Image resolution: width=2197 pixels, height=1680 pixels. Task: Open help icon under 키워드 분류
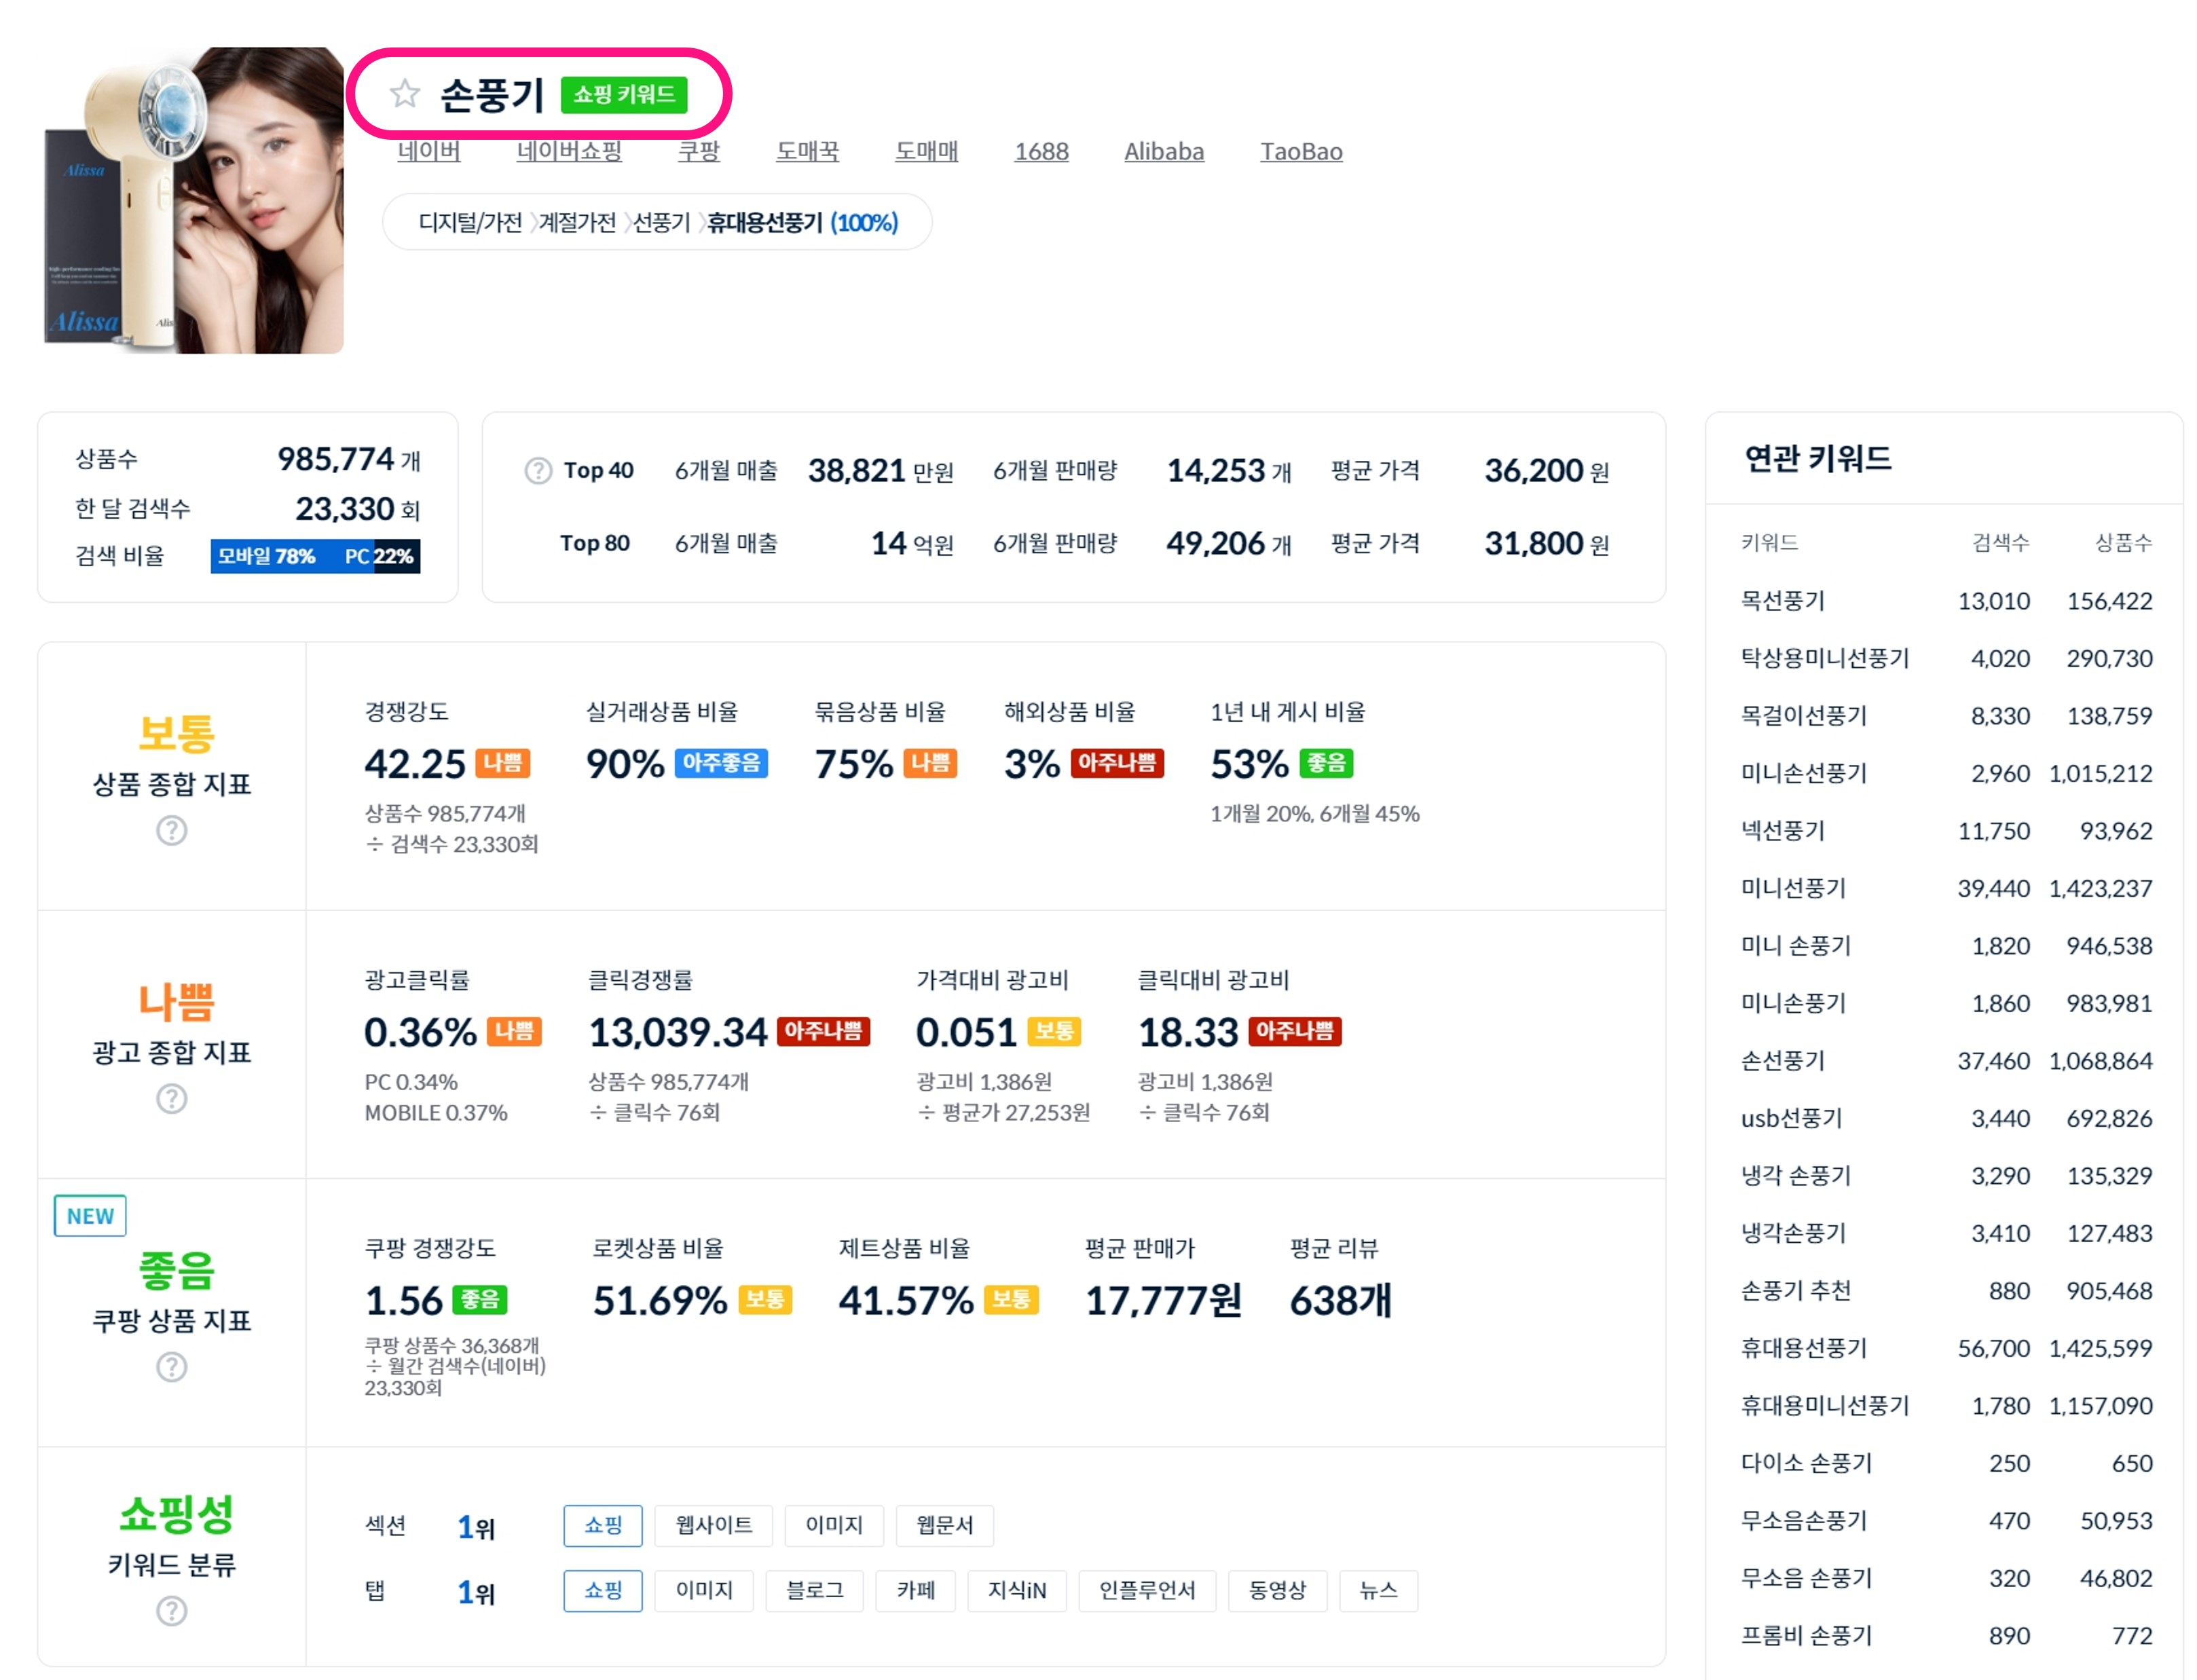coord(171,1610)
